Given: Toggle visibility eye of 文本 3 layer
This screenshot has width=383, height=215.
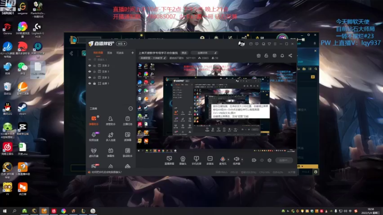Looking at the screenshot, I should pos(90,77).
